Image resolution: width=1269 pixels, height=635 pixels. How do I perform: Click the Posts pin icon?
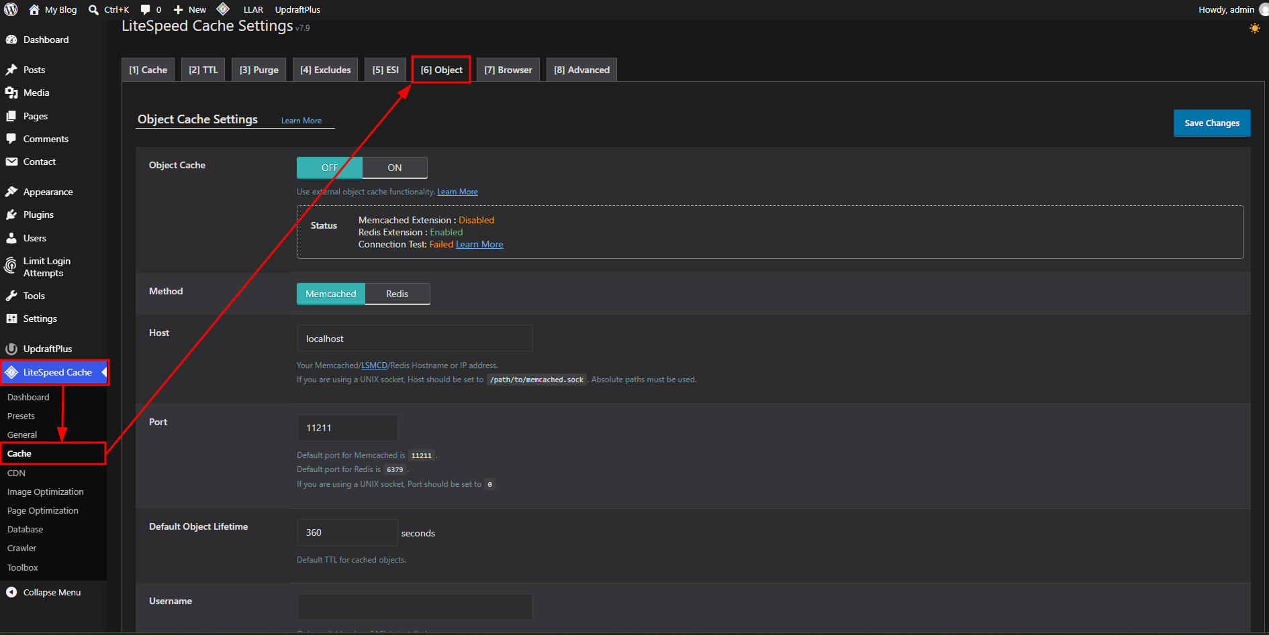coord(11,70)
